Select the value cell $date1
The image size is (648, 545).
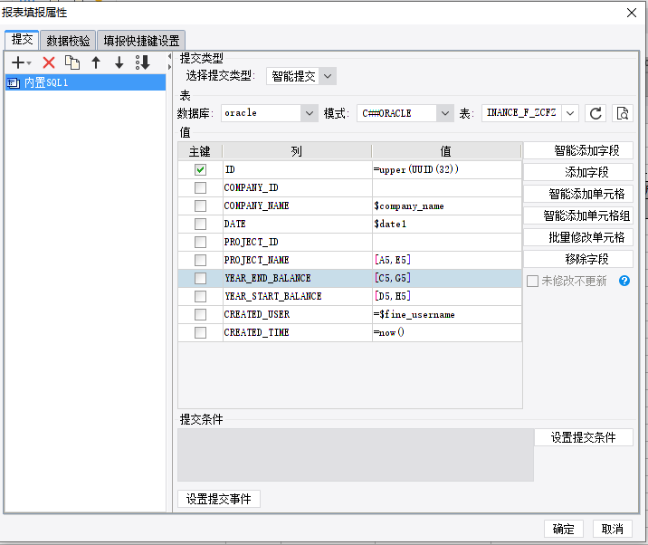tap(447, 225)
